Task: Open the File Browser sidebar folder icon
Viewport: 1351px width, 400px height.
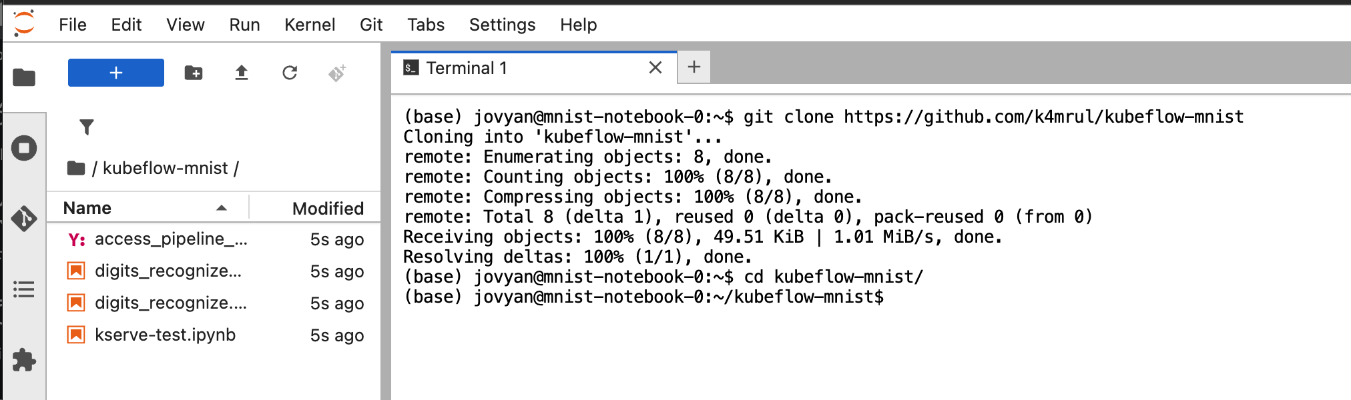Action: point(24,77)
